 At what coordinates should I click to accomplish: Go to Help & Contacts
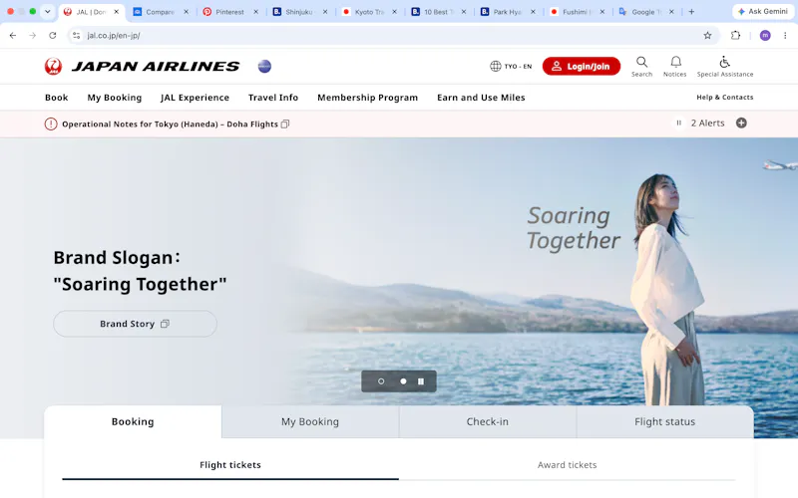[x=725, y=97]
